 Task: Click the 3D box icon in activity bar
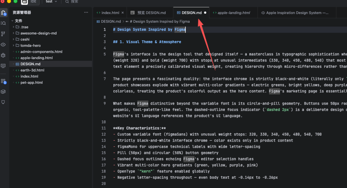coord(4,92)
